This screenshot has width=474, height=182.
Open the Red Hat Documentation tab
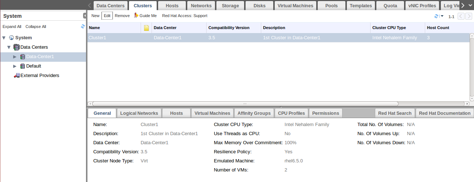coord(444,113)
